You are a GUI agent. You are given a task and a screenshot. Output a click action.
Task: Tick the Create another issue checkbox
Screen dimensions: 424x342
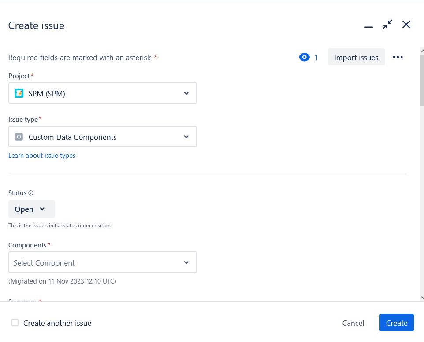pyautogui.click(x=15, y=323)
